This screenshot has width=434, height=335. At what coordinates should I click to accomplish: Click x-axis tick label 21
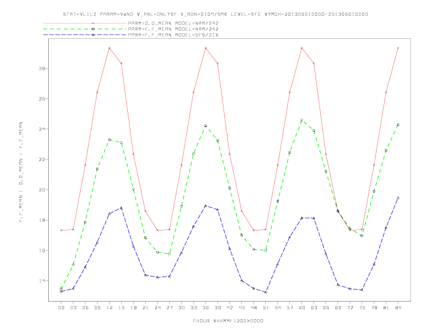[145, 308]
